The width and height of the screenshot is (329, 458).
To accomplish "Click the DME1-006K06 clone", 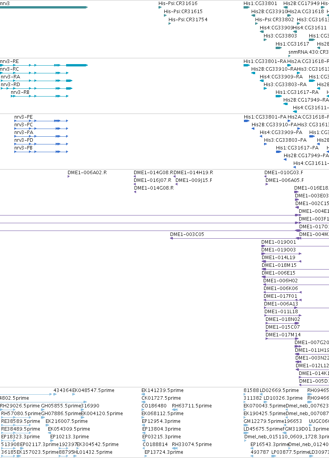I will (281, 288).
